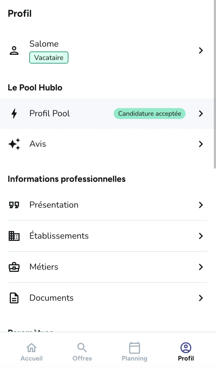Viewport: 216px width, 368px height.
Task: Click the Candidature acceptée badge
Action: coord(150,113)
